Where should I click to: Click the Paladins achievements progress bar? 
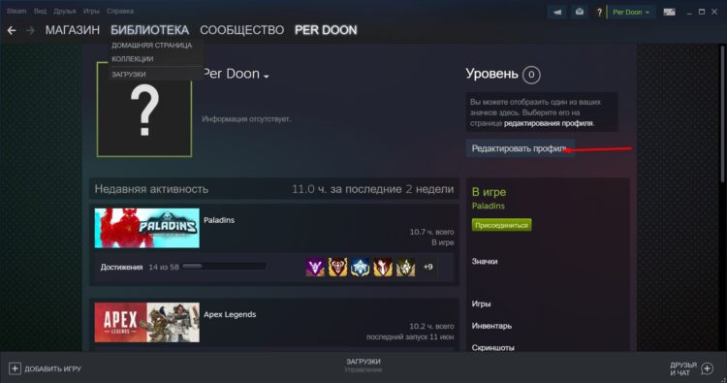224,267
